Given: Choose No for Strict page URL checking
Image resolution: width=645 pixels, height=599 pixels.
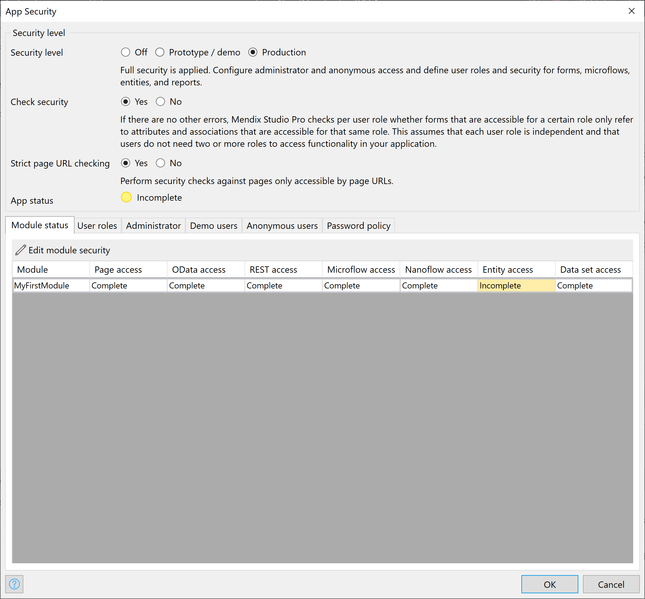Looking at the screenshot, I should point(160,163).
